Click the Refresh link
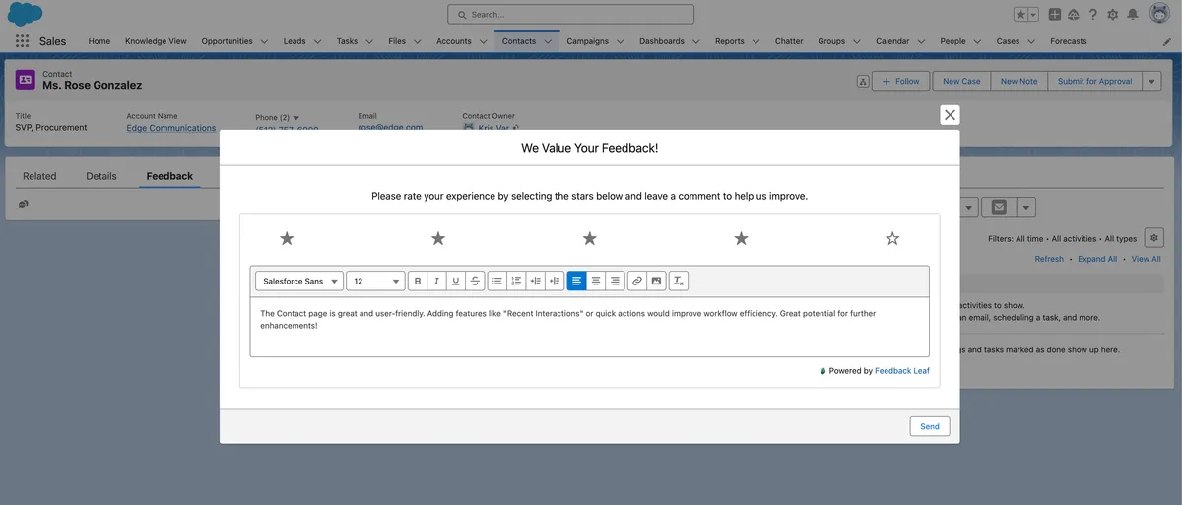This screenshot has height=505, width=1182. pos(1049,259)
